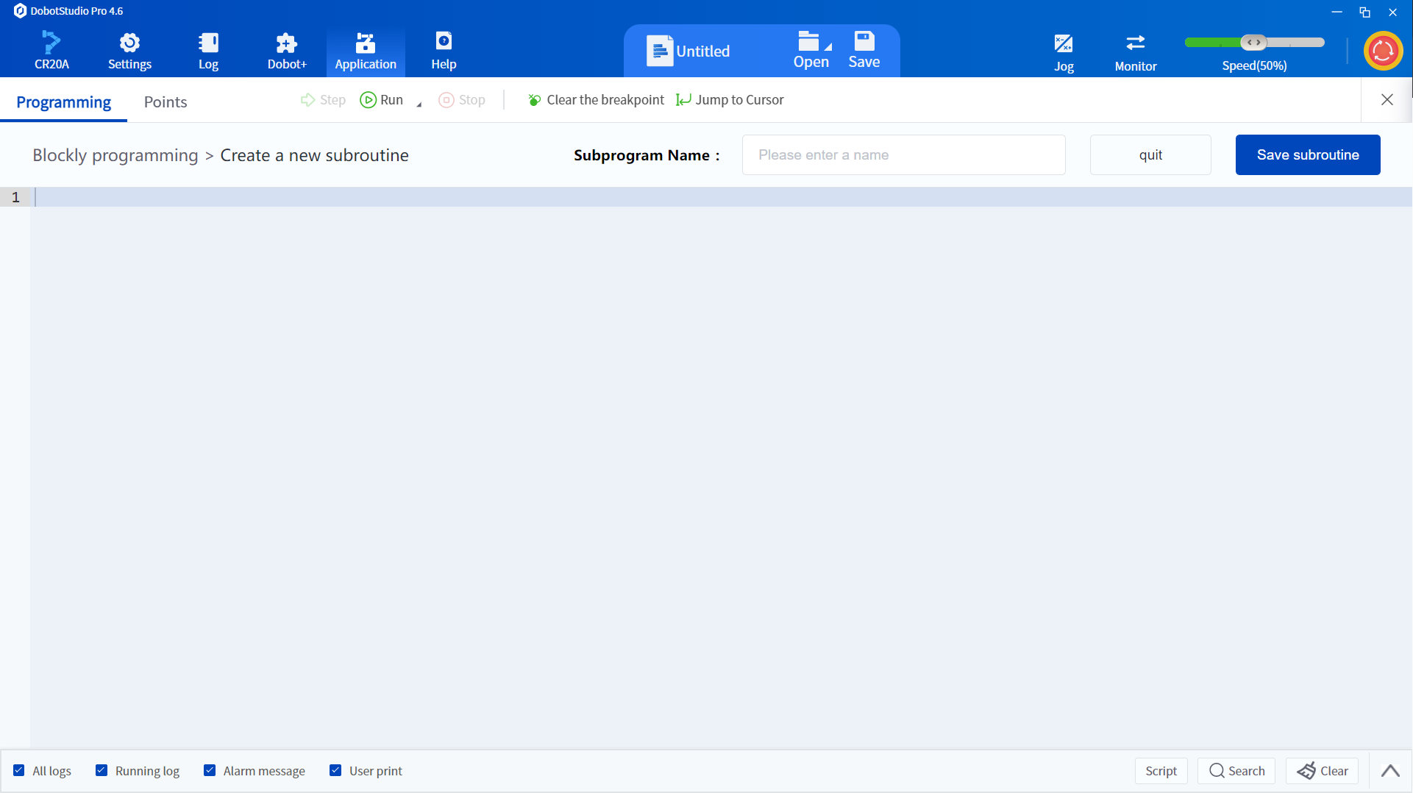Click the Subprogram Name input field
Screen dimensions: 1413x793
(903, 154)
